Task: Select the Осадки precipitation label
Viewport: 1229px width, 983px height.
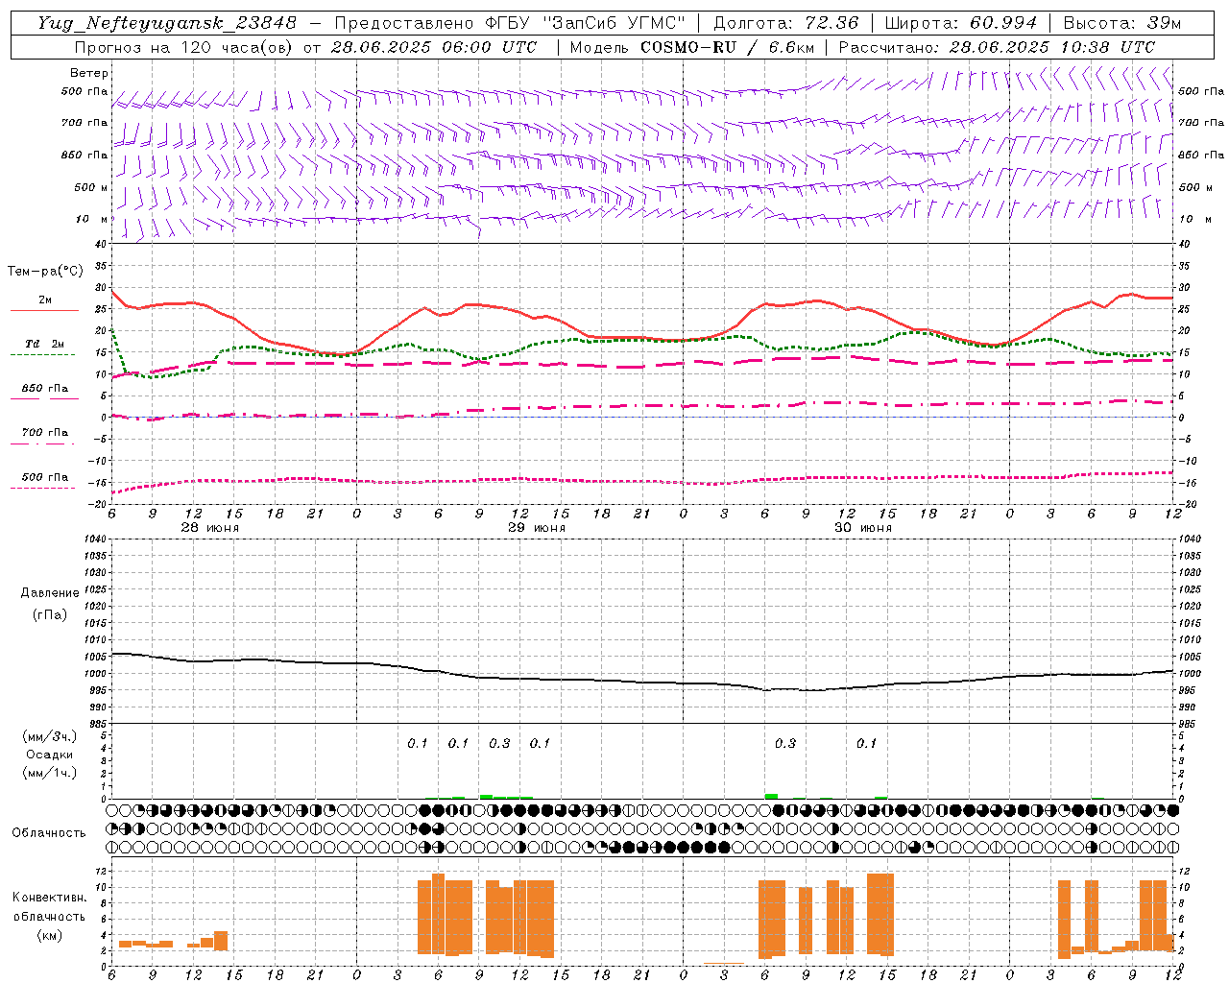Action: 50,755
